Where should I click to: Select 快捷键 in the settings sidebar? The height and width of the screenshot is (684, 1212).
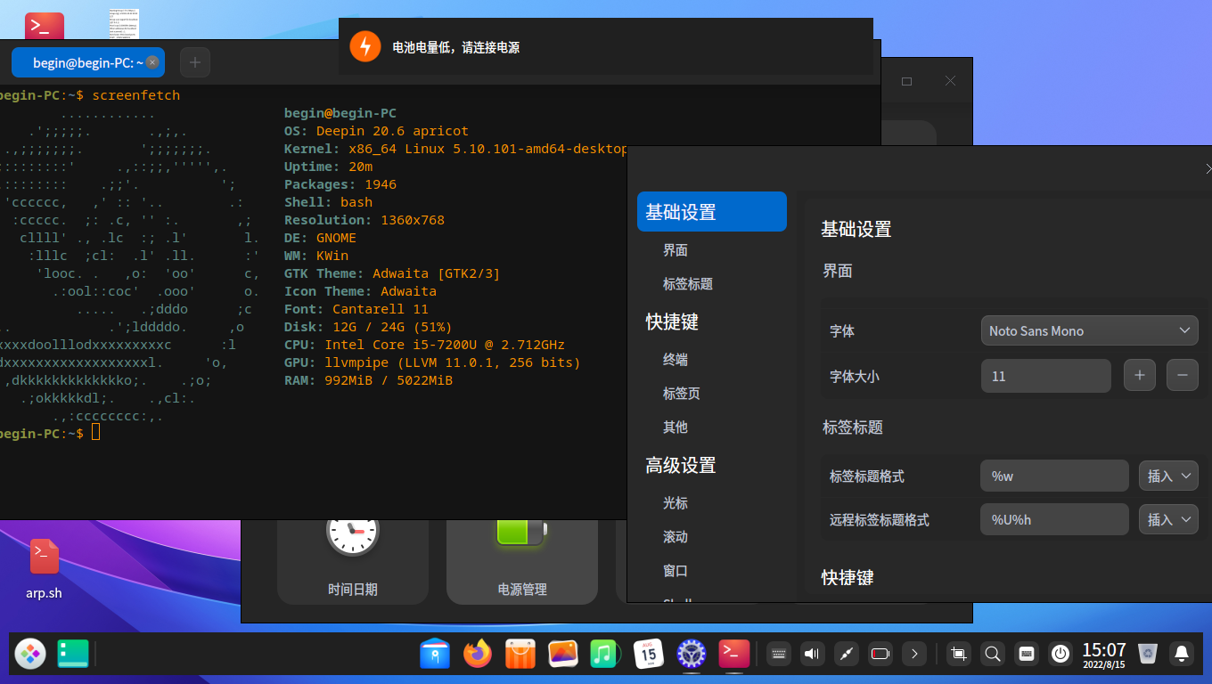(x=672, y=322)
